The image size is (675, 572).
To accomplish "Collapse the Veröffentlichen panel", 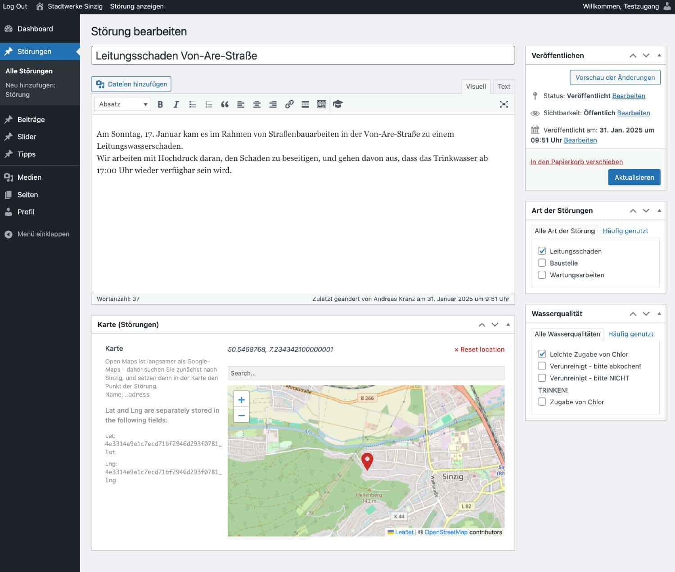I will coord(659,55).
